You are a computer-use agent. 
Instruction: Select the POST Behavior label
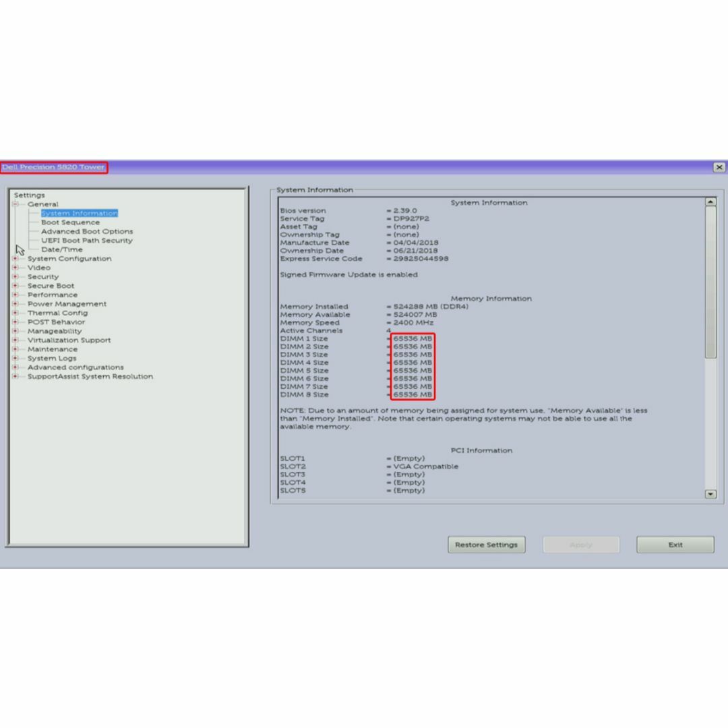point(56,322)
